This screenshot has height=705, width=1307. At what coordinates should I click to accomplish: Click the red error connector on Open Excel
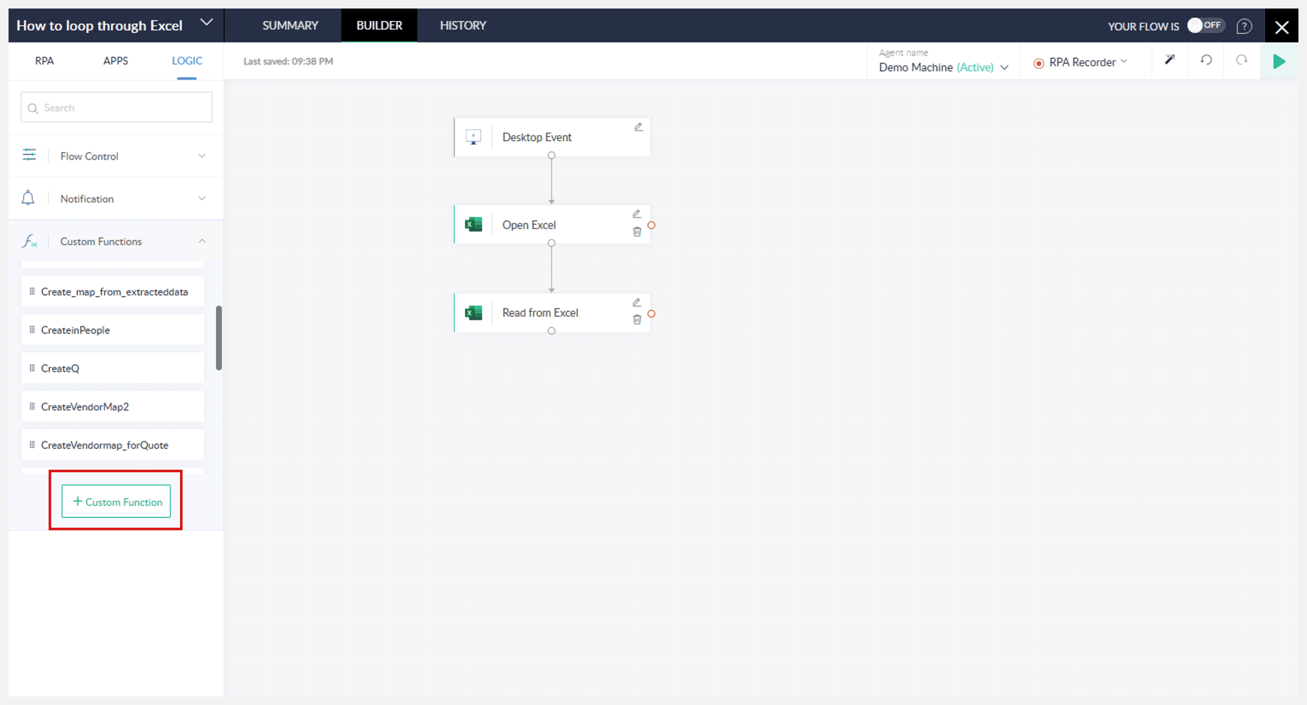click(651, 225)
